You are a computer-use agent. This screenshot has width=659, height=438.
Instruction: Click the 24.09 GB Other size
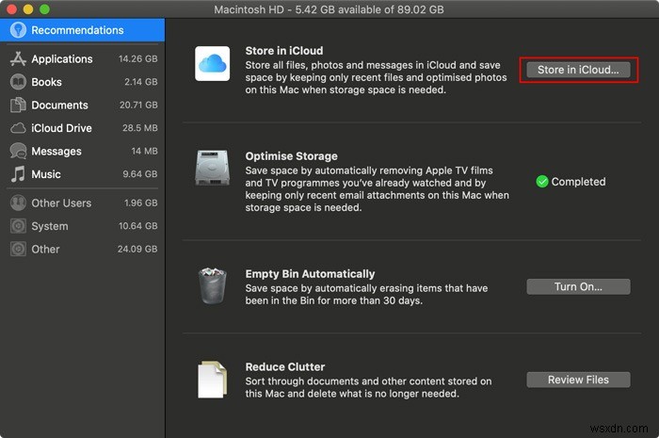pos(137,249)
